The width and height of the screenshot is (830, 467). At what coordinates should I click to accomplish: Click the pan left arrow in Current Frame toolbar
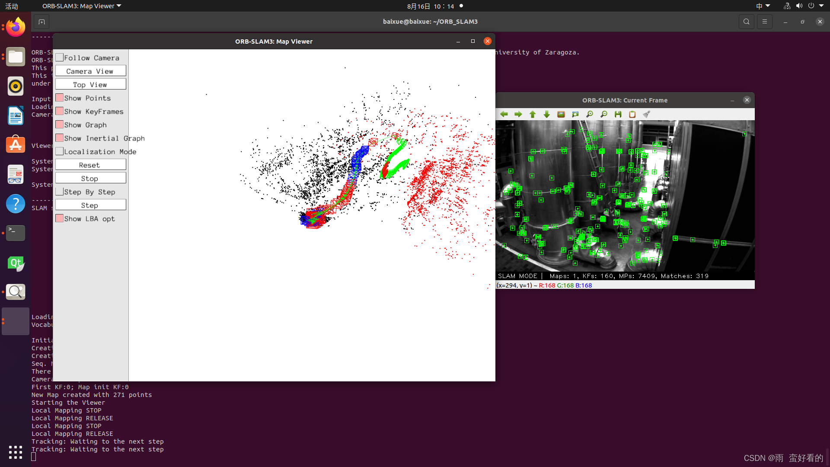pos(504,114)
